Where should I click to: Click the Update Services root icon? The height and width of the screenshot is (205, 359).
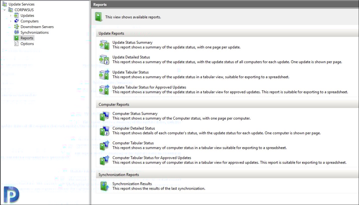click(x=5, y=4)
